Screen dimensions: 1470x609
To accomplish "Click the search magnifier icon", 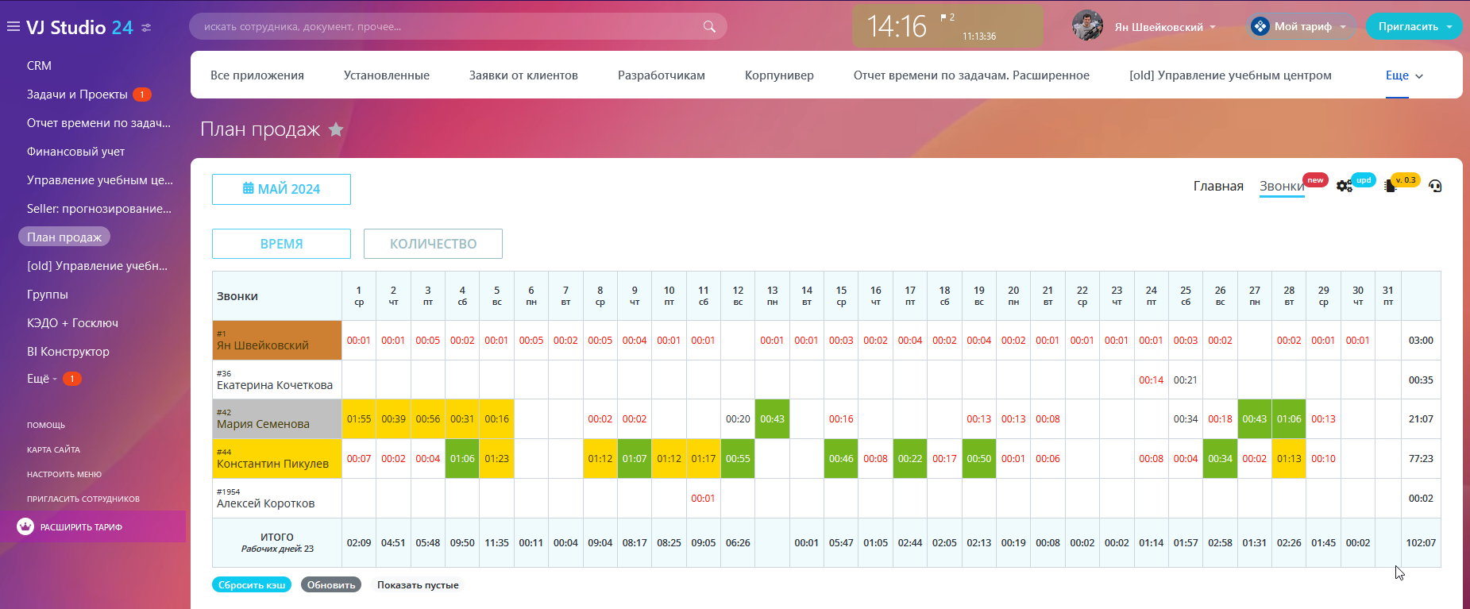I will 709,27.
